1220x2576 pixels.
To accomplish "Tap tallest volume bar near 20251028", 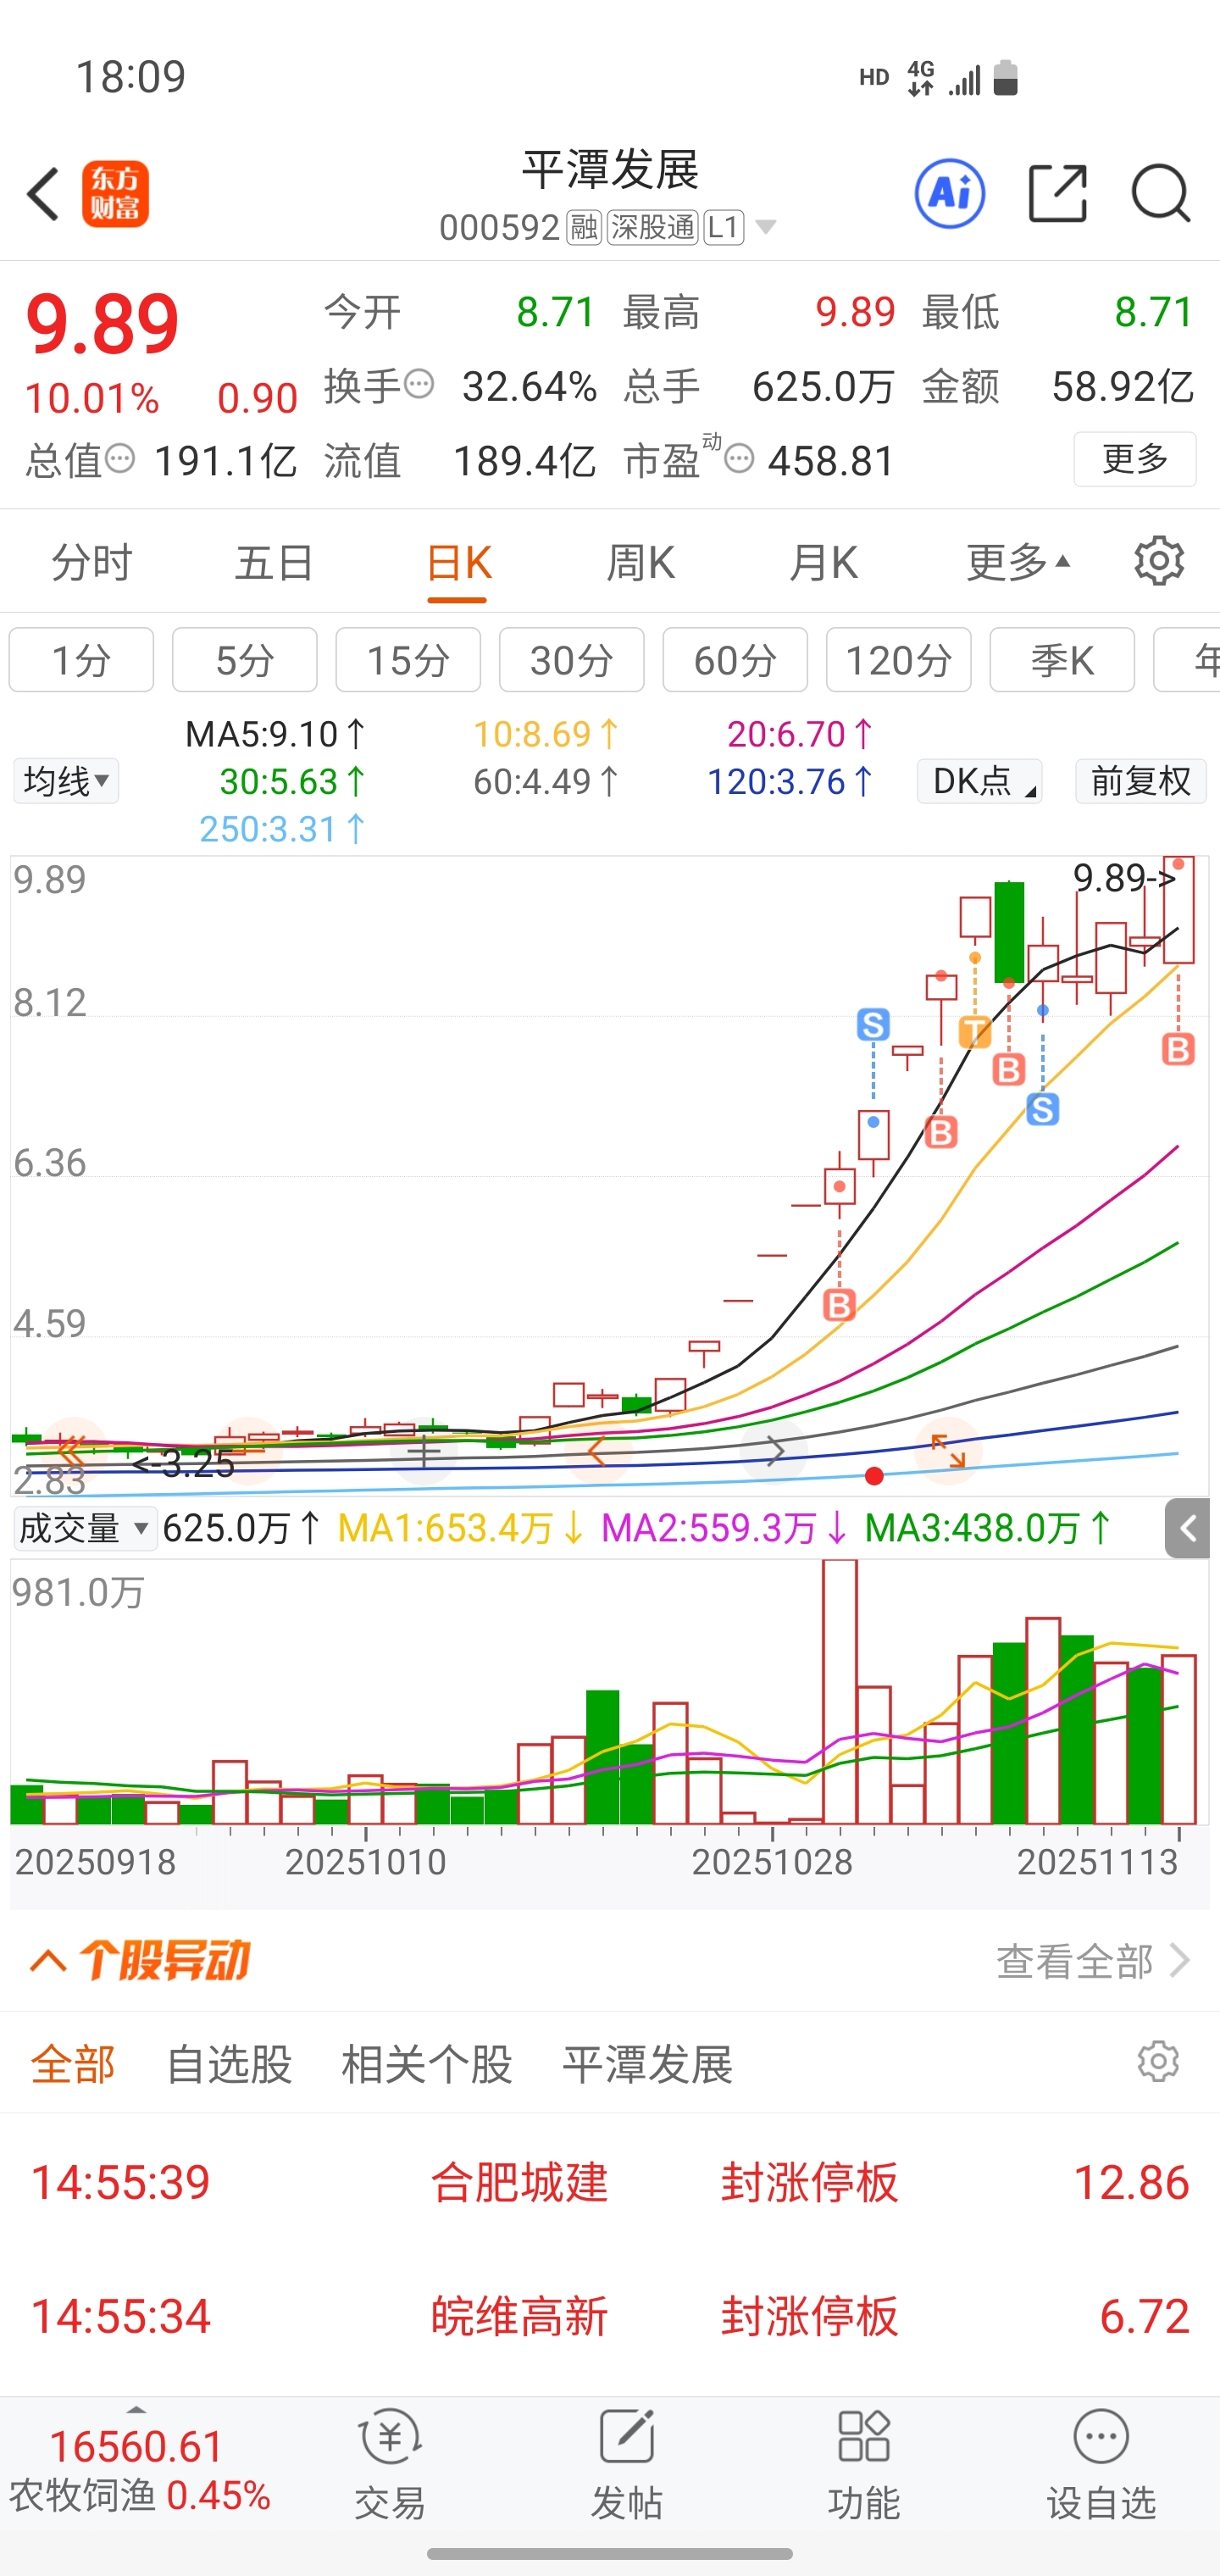I will (x=840, y=1691).
